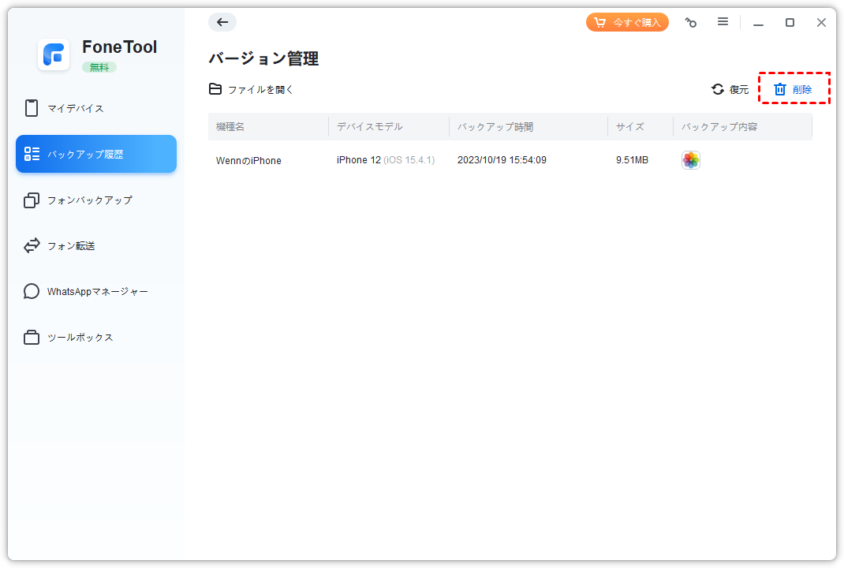Click the Photos app icon in backup content
This screenshot has height=568, width=844.
pyautogui.click(x=691, y=160)
